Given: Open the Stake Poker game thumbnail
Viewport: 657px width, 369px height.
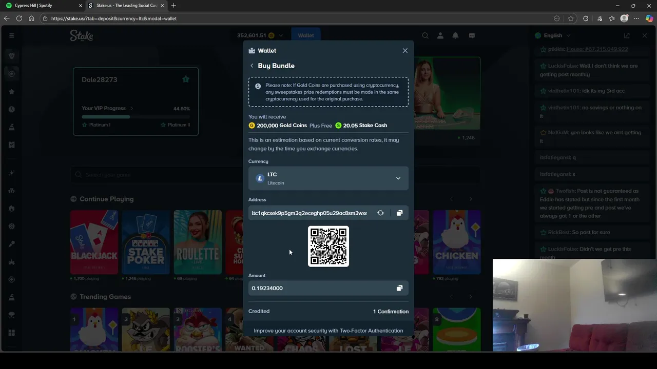Looking at the screenshot, I should 146,242.
